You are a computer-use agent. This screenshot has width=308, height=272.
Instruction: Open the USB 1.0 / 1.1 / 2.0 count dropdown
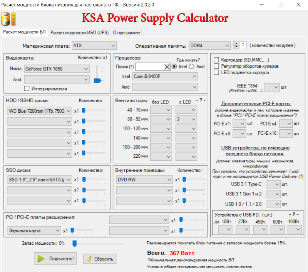[274, 204]
